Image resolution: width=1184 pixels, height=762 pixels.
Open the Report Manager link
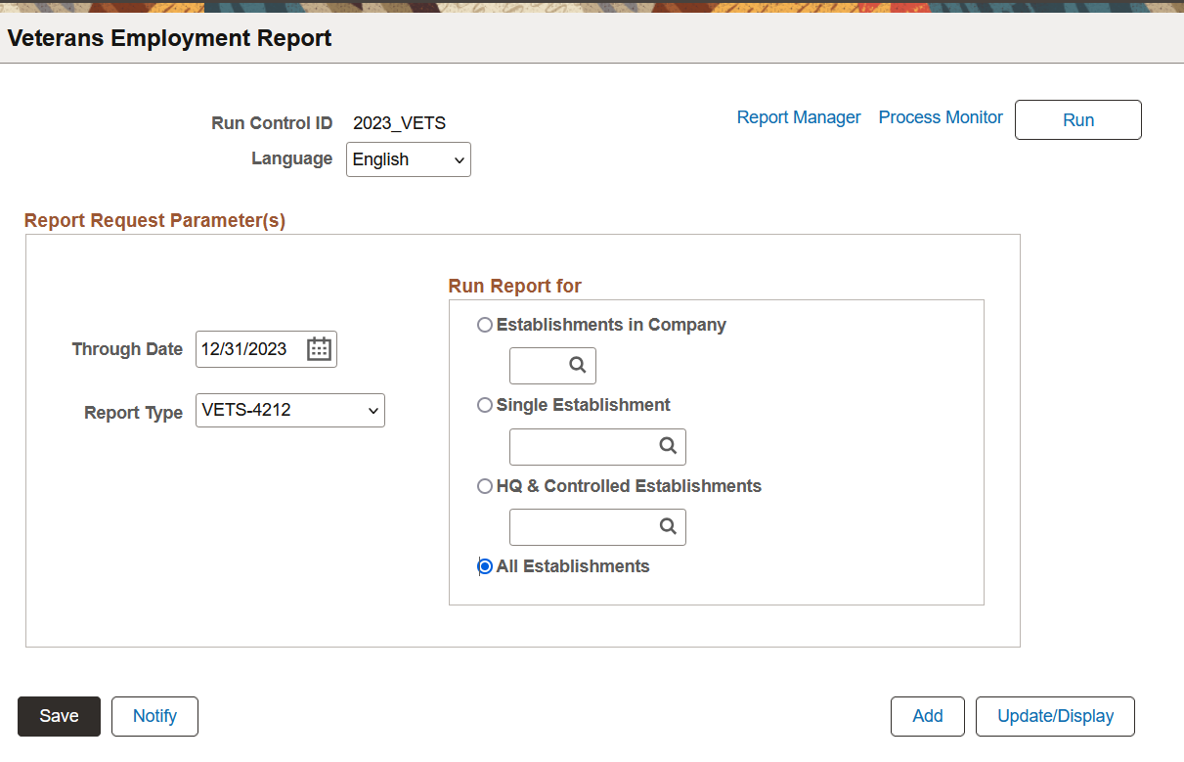(799, 117)
